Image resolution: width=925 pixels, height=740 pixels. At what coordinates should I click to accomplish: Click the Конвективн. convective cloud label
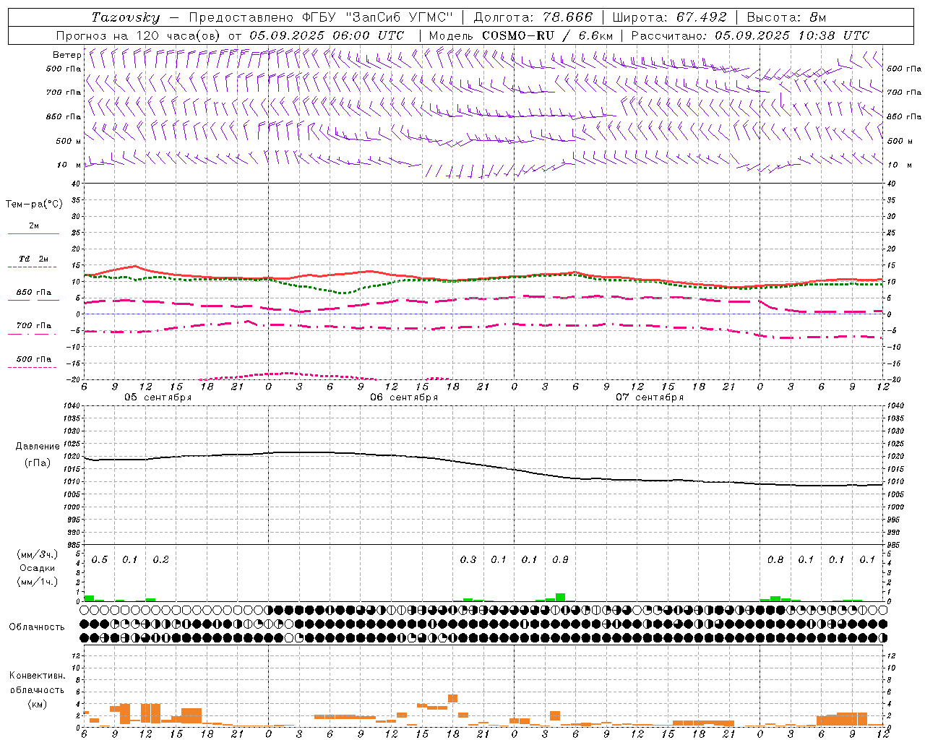(37, 676)
